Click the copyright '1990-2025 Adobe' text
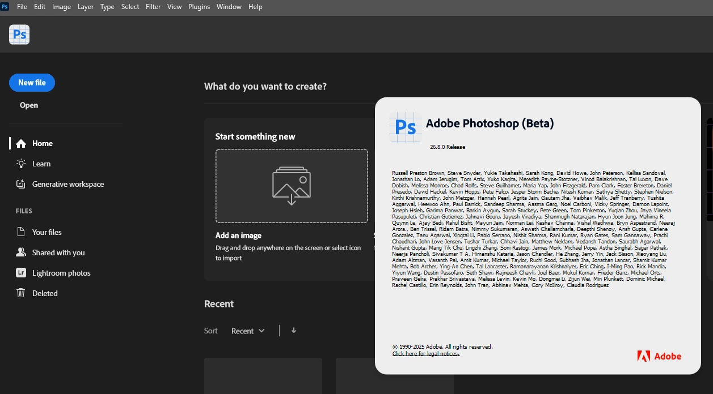Viewport: 713px width, 394px height. [442, 347]
